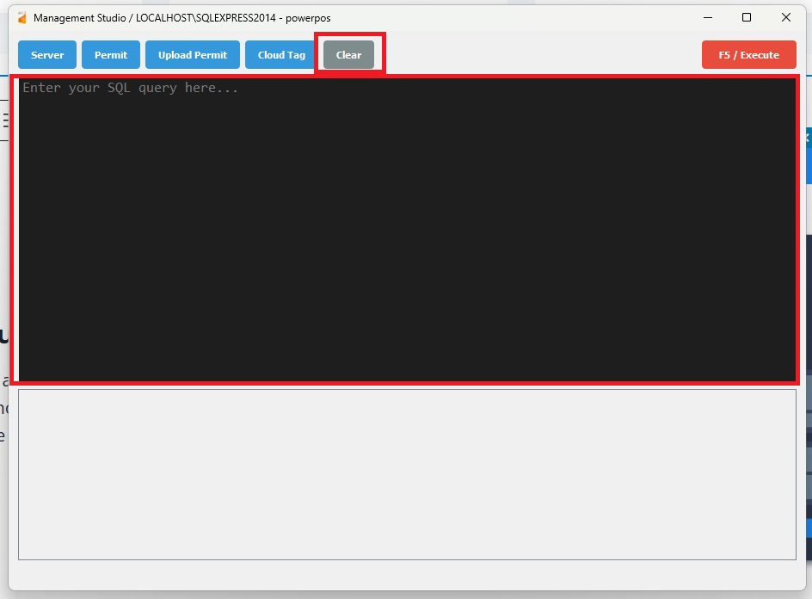Viewport: 812px width, 599px height.
Task: Click the empty status strip below results
Action: [407, 575]
